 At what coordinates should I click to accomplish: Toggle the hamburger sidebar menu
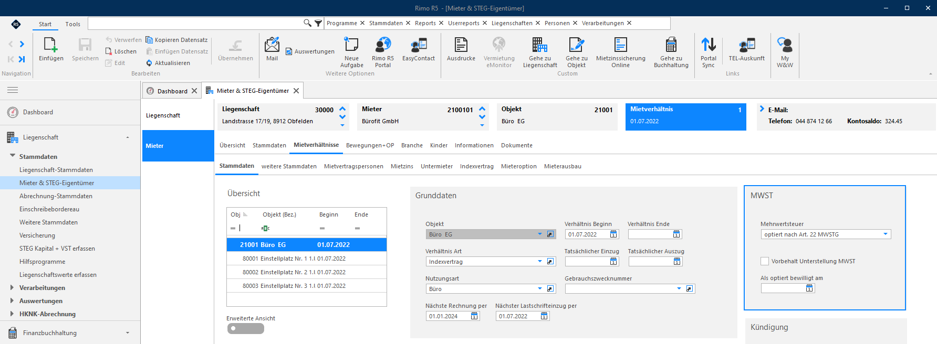pos(13,90)
